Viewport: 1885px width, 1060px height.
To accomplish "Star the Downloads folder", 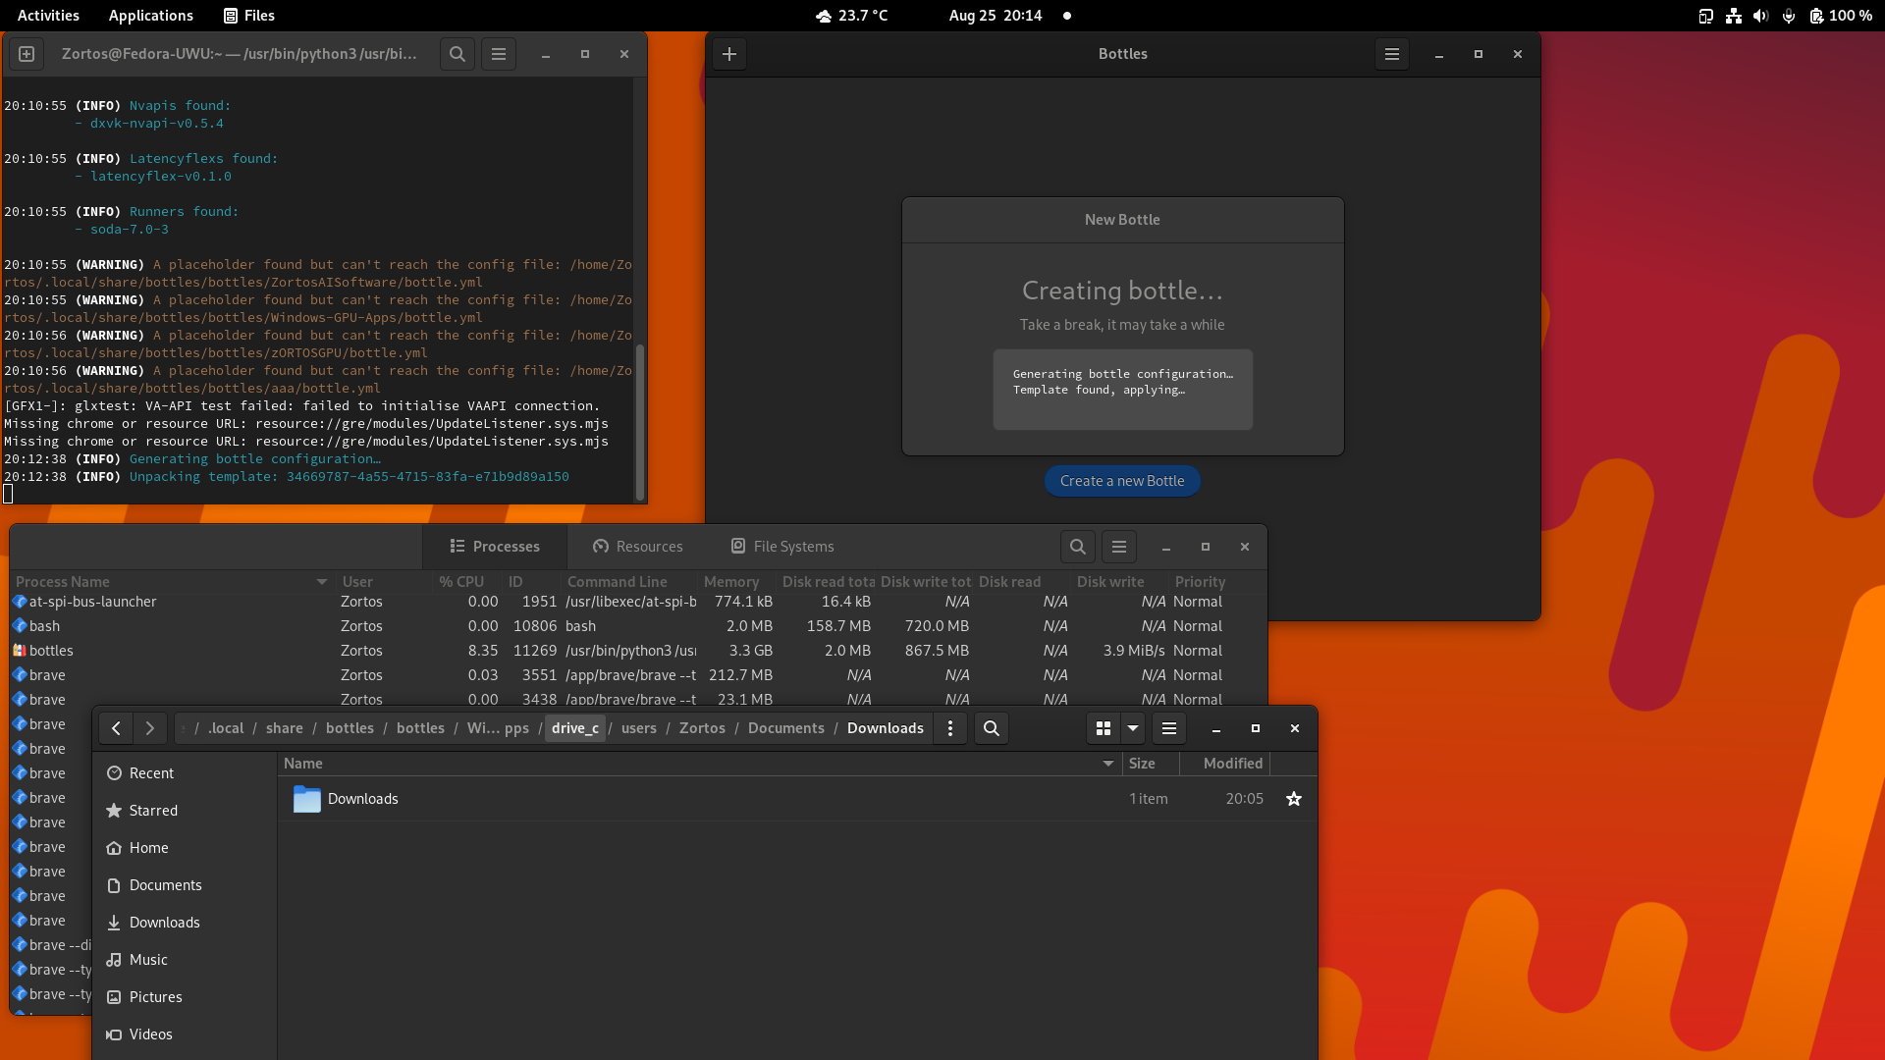I will 1294,799.
